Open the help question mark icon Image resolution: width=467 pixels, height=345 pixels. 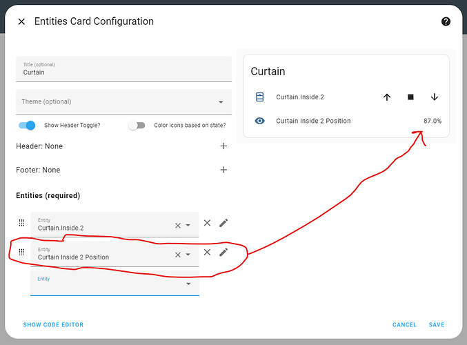coord(446,21)
